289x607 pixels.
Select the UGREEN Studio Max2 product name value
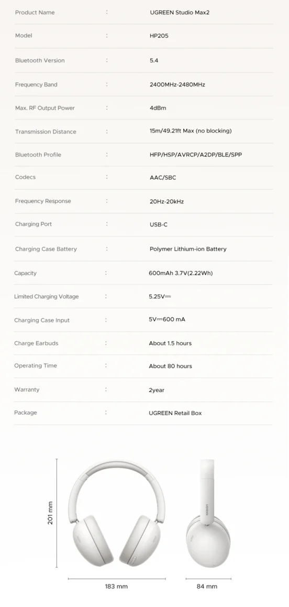(x=180, y=13)
